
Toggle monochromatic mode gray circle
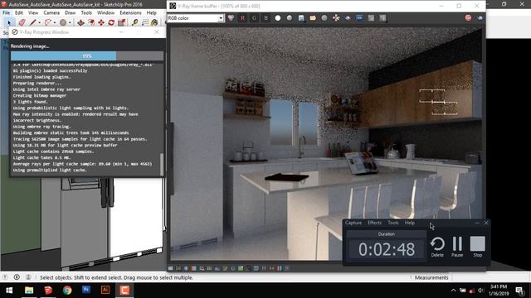click(x=290, y=18)
